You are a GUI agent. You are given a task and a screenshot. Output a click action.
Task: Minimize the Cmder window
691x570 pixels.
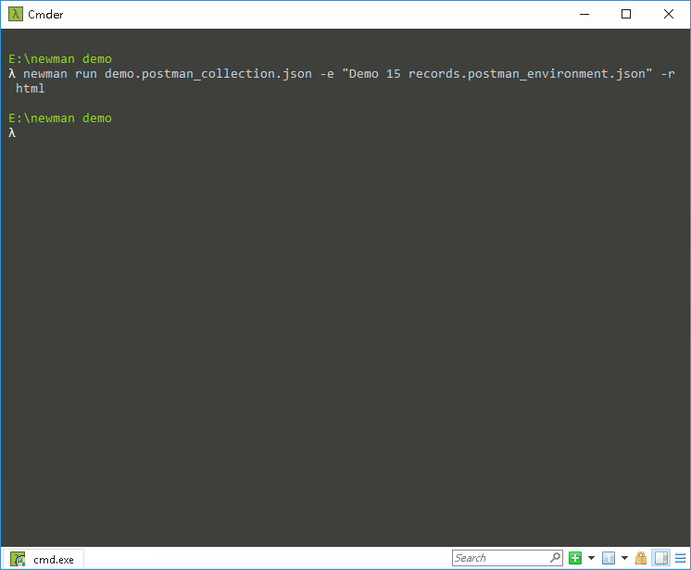point(584,14)
